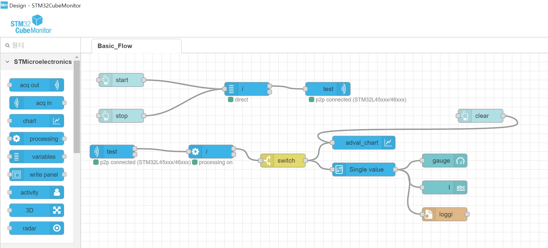Click the hand icon on the clear node
The width and height of the screenshot is (548, 248).
point(465,116)
